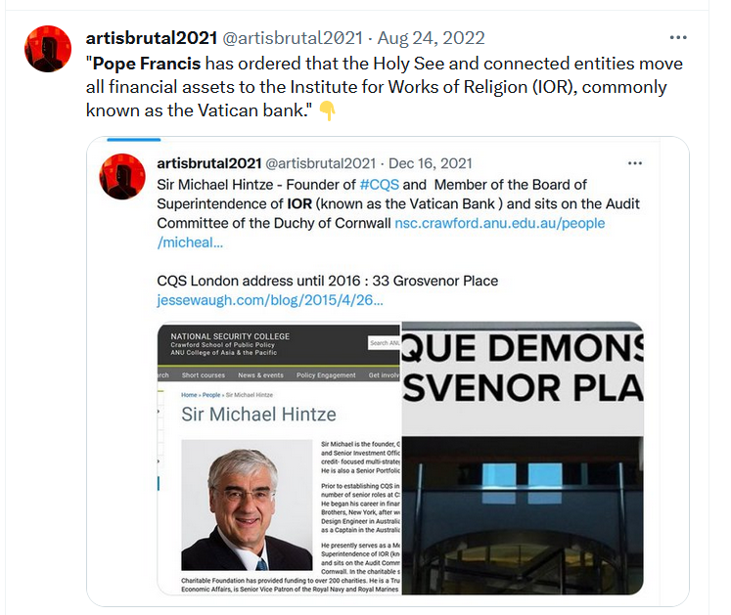Follow the jessewaugh.com/blog link

[270, 300]
